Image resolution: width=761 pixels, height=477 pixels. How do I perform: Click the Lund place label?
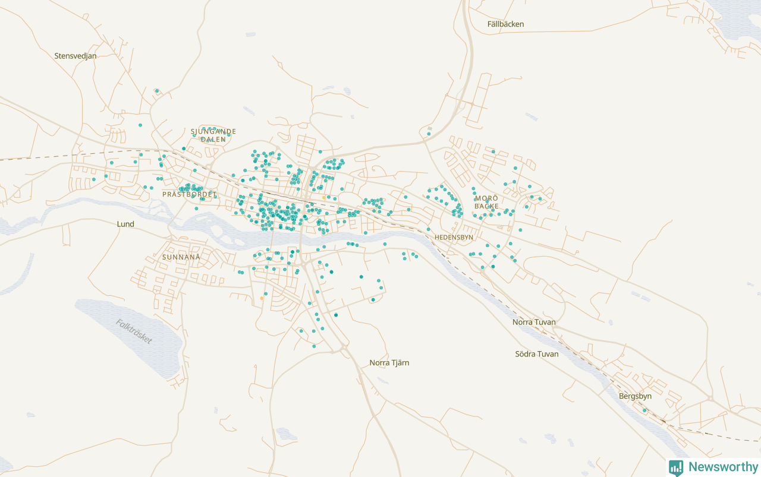(x=125, y=224)
